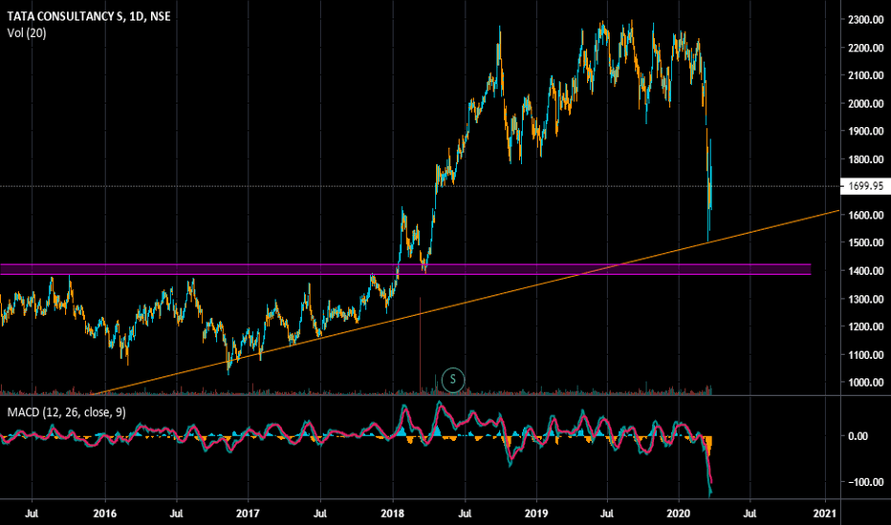Click the 1400.00 price axis label
This screenshot has height=525, width=891.
pyautogui.click(x=866, y=271)
